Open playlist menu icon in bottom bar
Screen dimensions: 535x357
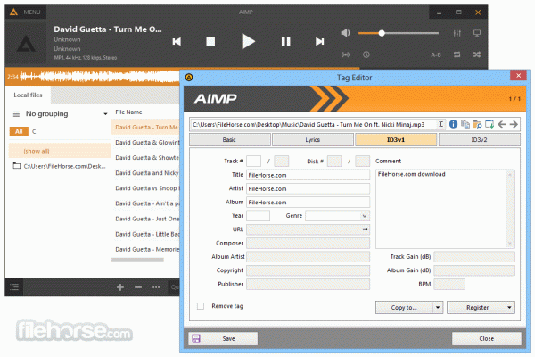click(14, 287)
